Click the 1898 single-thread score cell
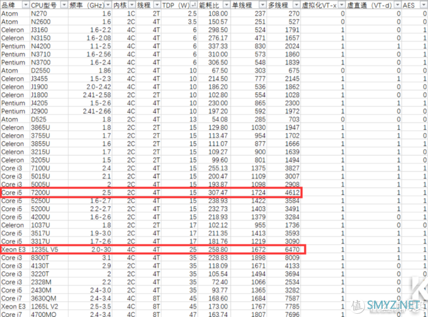Screen dimensions: 428x317 click(x=249, y=258)
